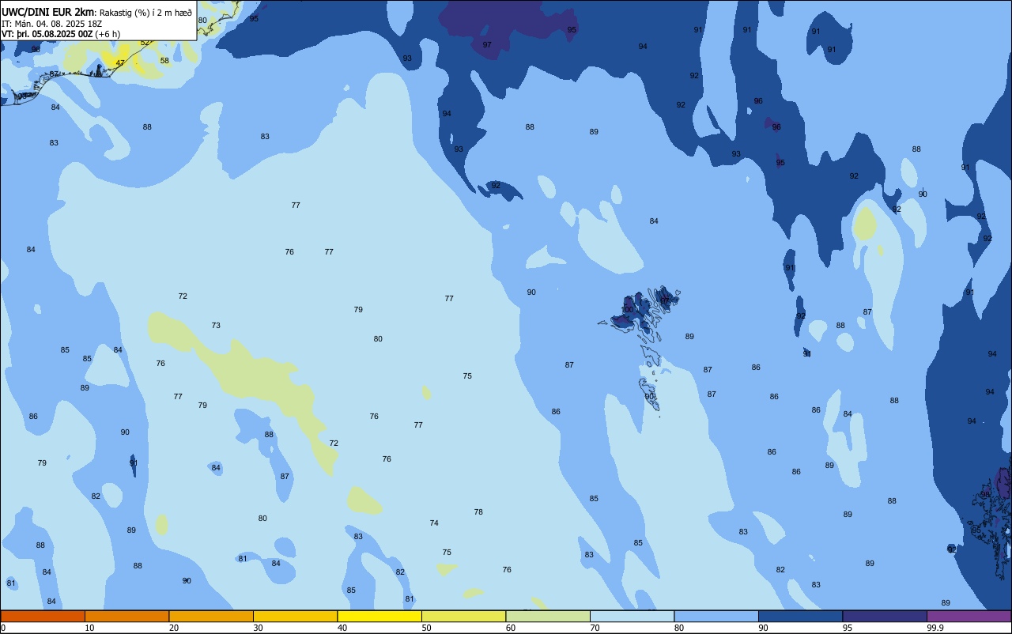Click the dark blue 90–95 legend segment
Viewport: 1012px width, 634px height.
(x=800, y=616)
